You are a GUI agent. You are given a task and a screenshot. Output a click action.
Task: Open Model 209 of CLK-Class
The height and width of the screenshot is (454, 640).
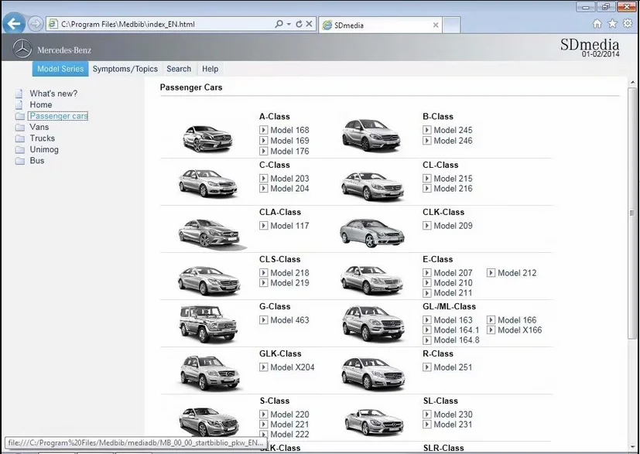click(453, 226)
